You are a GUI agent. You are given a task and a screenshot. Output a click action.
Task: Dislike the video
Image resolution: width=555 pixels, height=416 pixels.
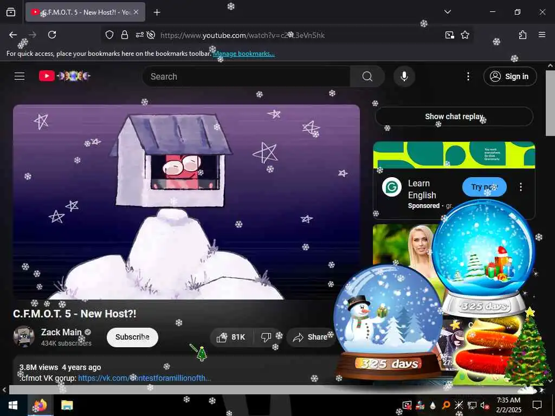tap(266, 337)
